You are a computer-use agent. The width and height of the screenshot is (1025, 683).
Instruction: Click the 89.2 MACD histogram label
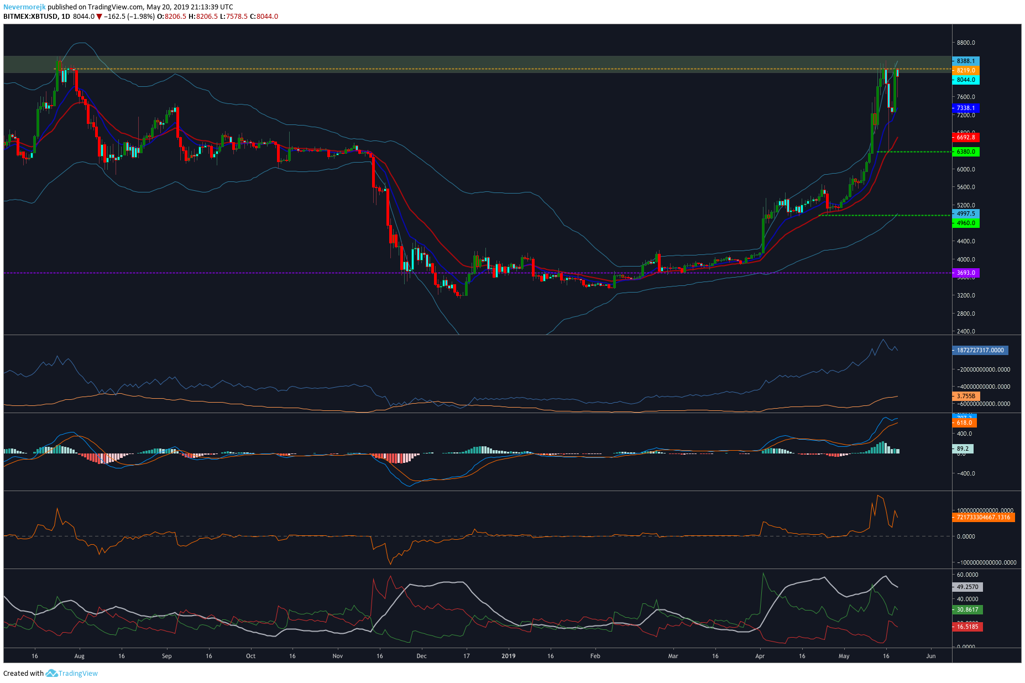click(963, 449)
